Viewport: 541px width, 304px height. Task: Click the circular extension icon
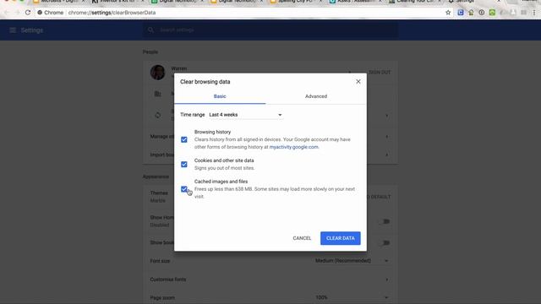pos(482,13)
